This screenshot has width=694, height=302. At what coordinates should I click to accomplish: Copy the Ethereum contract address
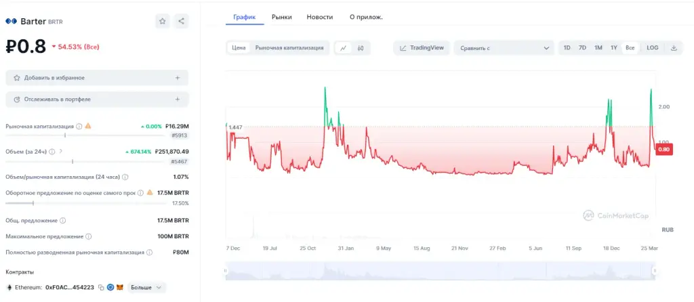101,287
